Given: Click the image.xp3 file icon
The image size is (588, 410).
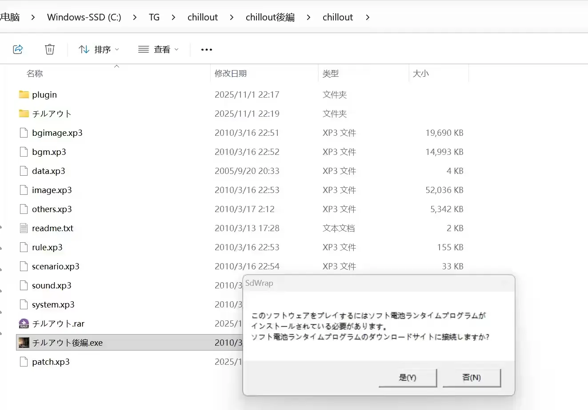Looking at the screenshot, I should pyautogui.click(x=24, y=190).
